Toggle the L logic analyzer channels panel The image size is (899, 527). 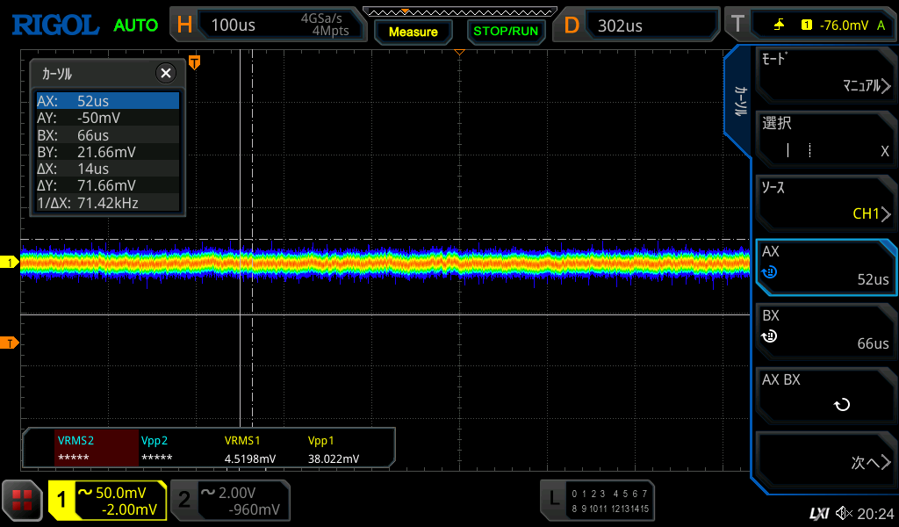click(x=598, y=501)
